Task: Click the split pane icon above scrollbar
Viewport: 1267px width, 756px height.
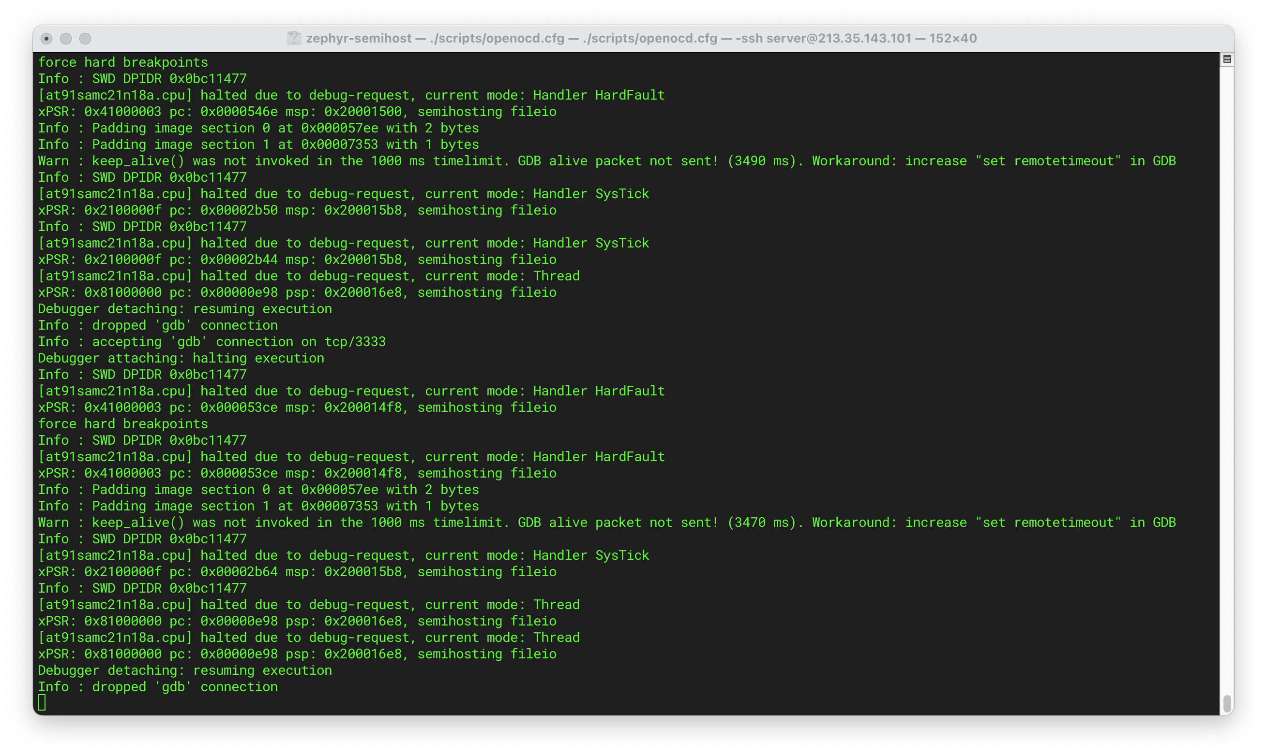Action: coord(1227,59)
